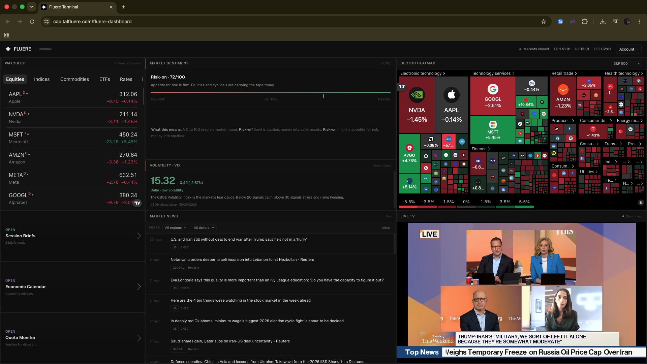This screenshot has height=364, width=647.
Task: Click the NVDA Nvidia logo tile in heatmap
Action: click(x=417, y=105)
